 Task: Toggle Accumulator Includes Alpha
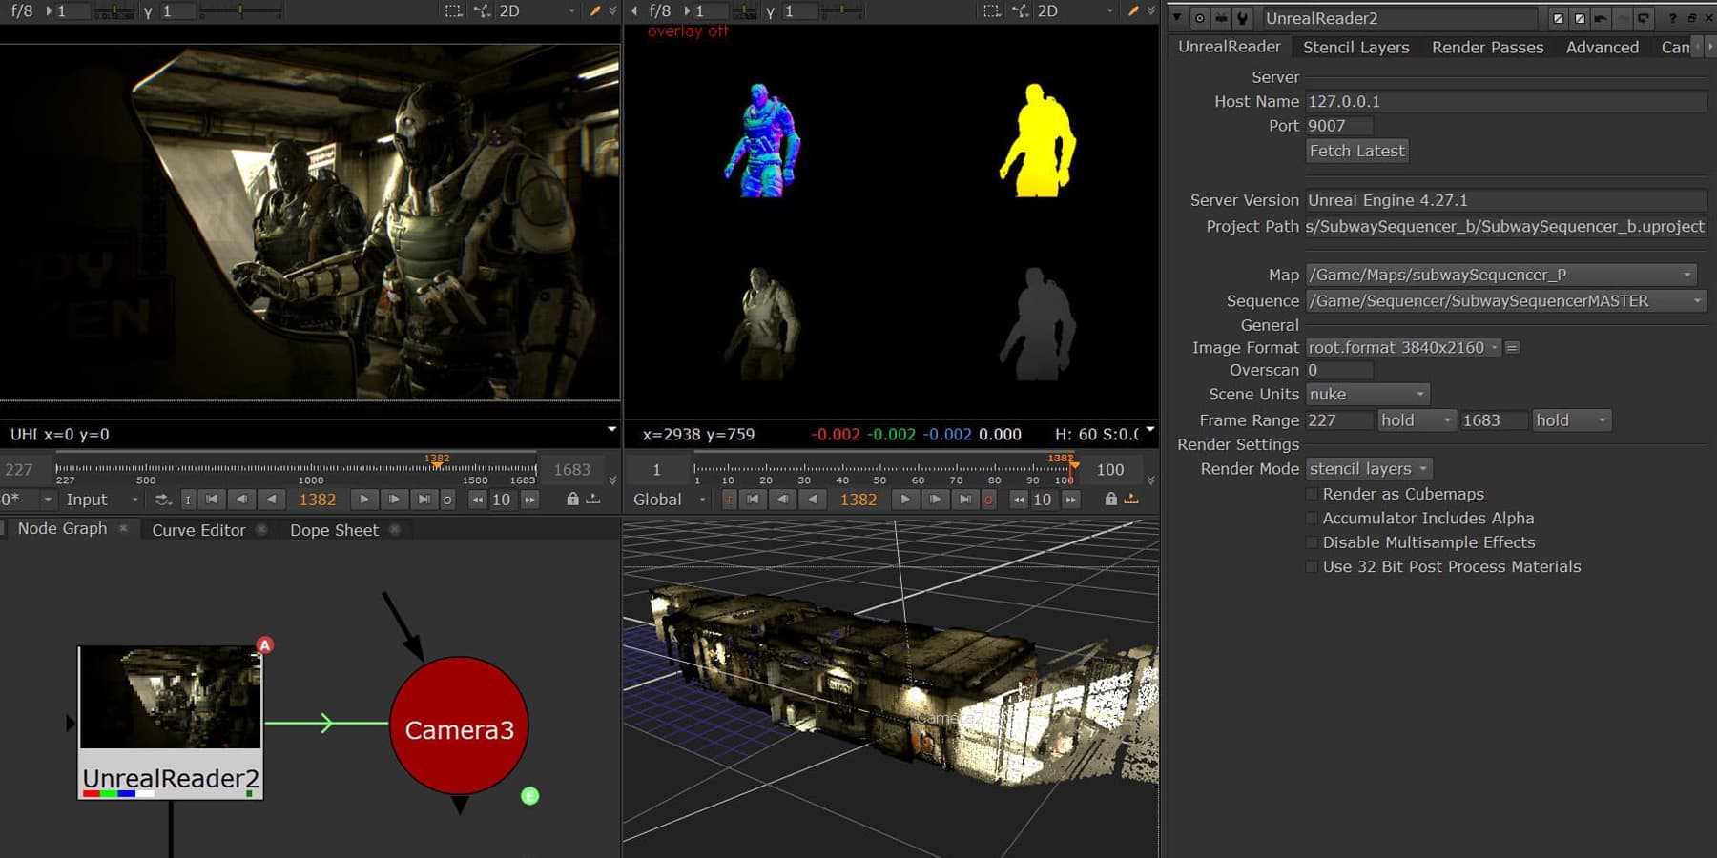[1313, 519]
